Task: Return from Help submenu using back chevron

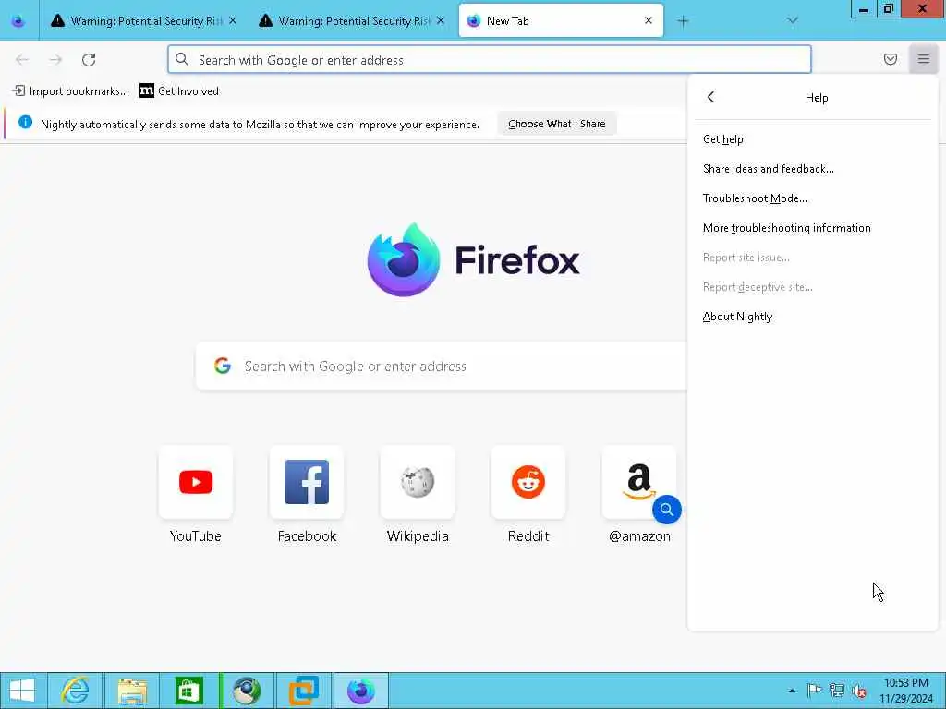Action: 710,97
